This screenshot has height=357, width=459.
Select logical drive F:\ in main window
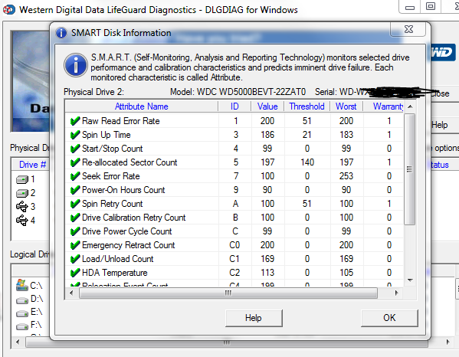point(29,325)
